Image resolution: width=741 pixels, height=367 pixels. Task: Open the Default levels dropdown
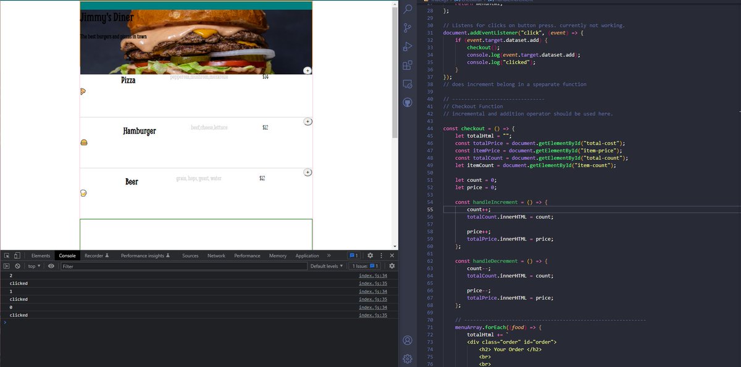(x=327, y=266)
